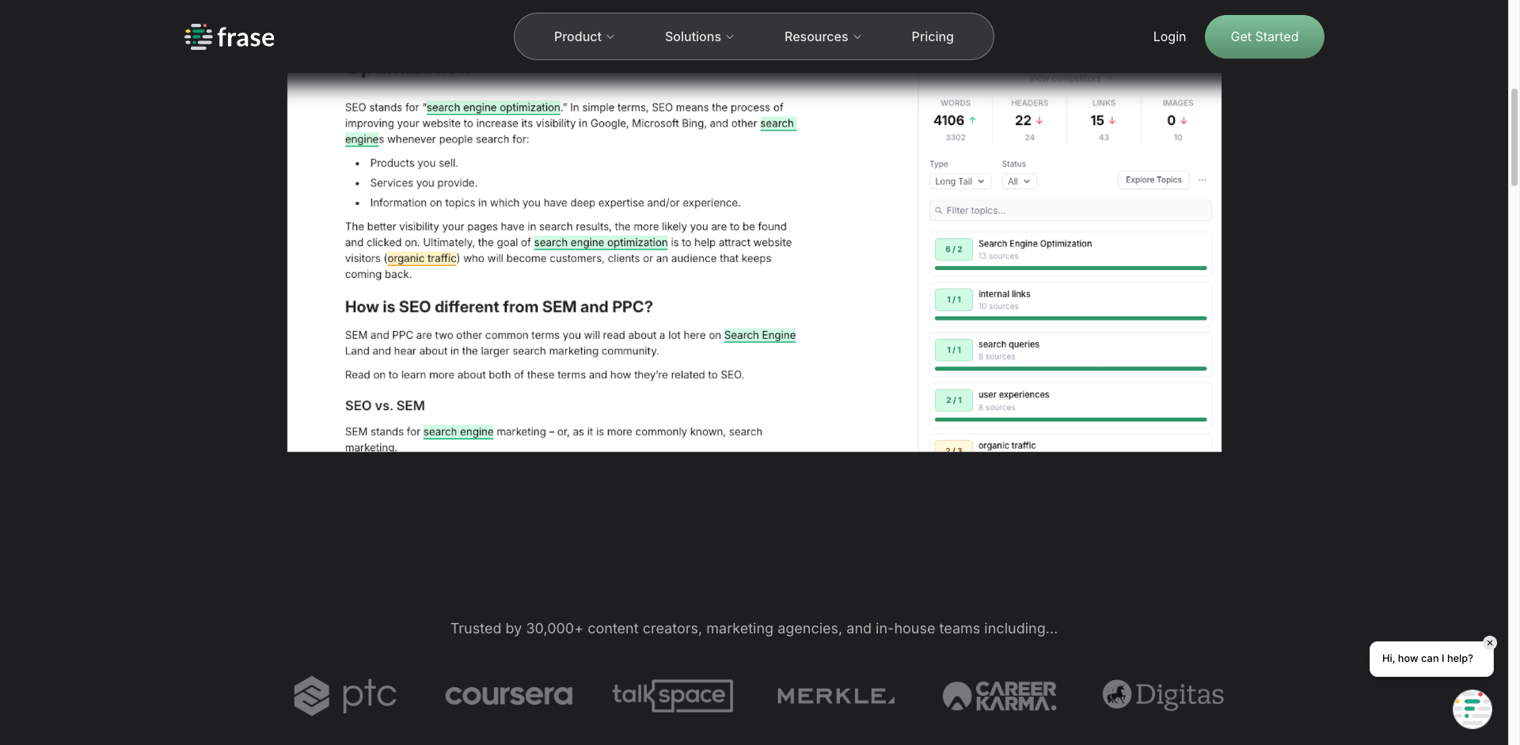This screenshot has width=1520, height=745.
Task: Click the Explore Topics button
Action: point(1153,180)
